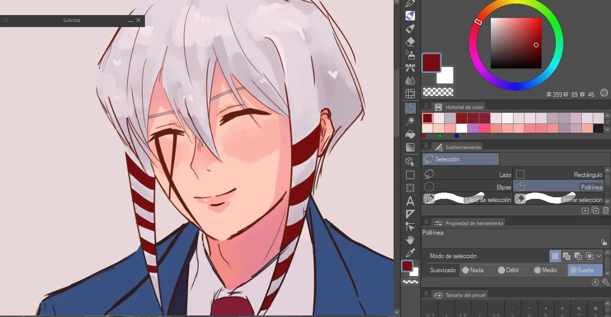Viewport: 611px width, 317px height.
Task: Open the Propiedad de herramienta tab
Action: (x=468, y=223)
